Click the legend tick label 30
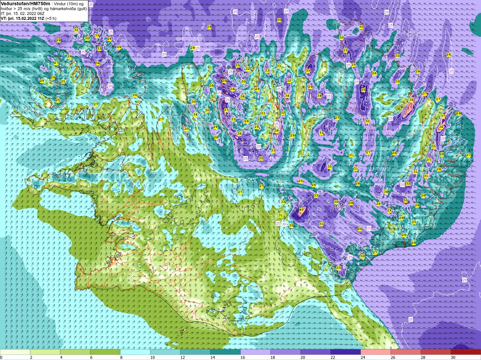The width and height of the screenshot is (481, 360). tap(453, 357)
